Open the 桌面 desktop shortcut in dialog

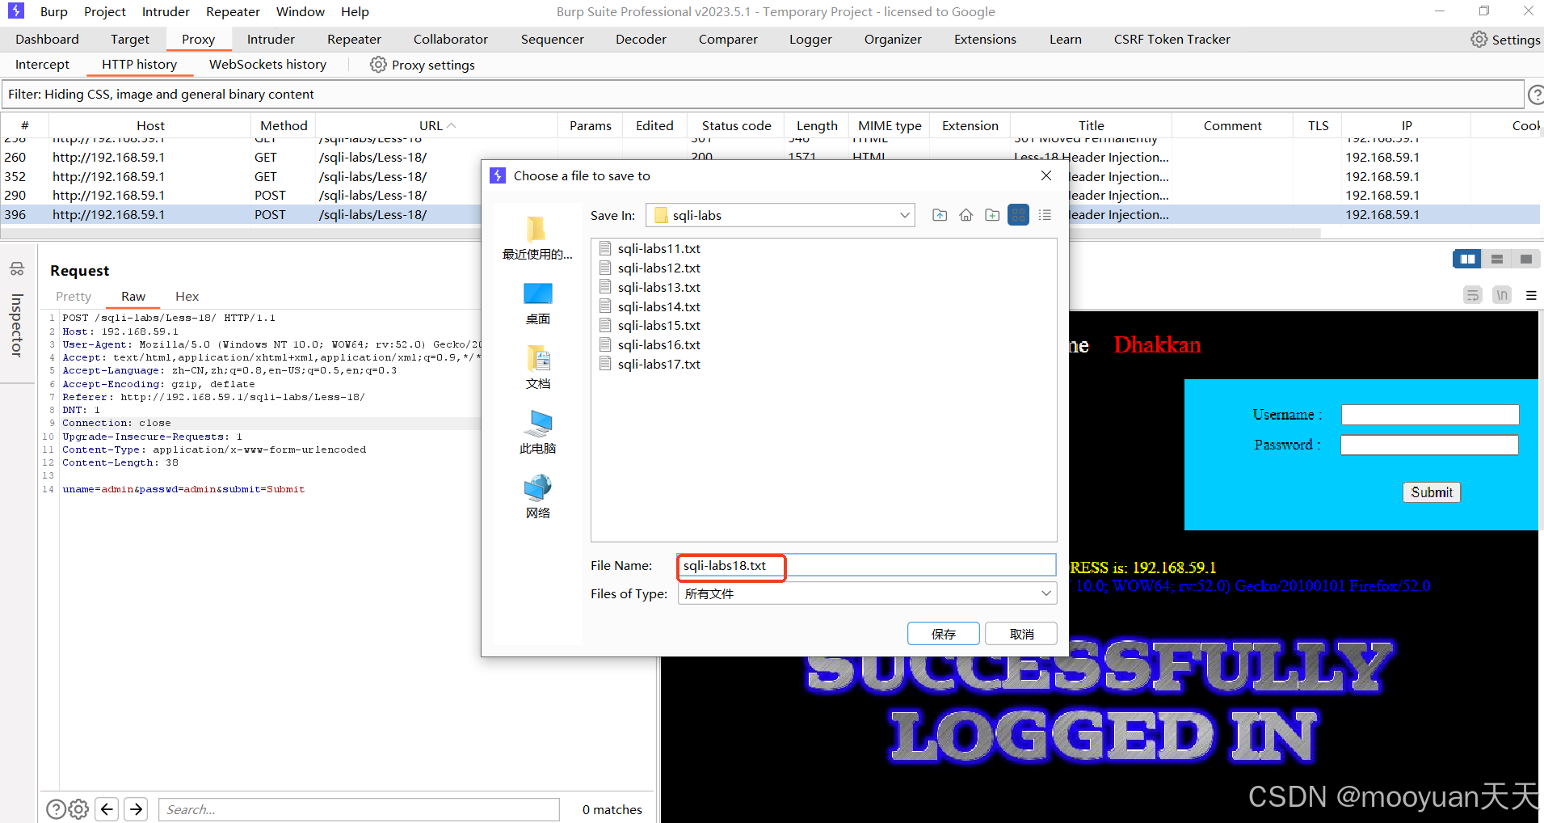(537, 303)
